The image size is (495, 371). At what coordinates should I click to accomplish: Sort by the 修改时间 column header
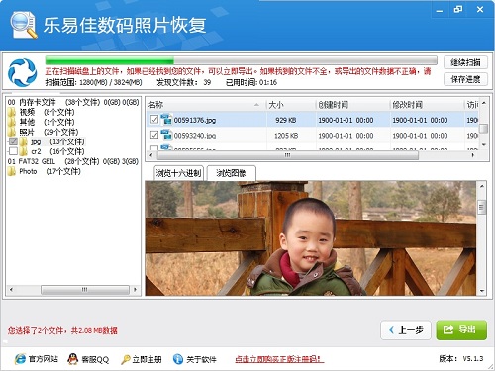click(x=427, y=105)
